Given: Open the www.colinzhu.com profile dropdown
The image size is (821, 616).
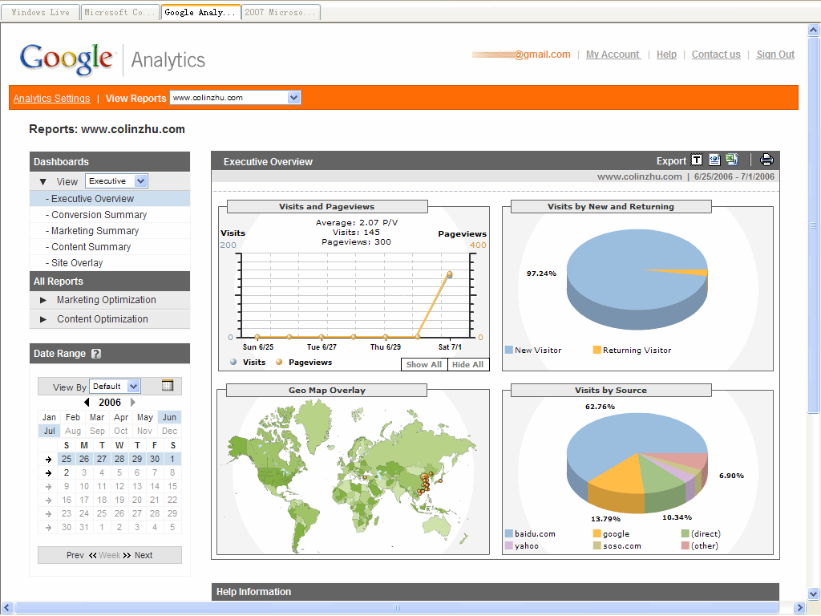Looking at the screenshot, I should [235, 97].
